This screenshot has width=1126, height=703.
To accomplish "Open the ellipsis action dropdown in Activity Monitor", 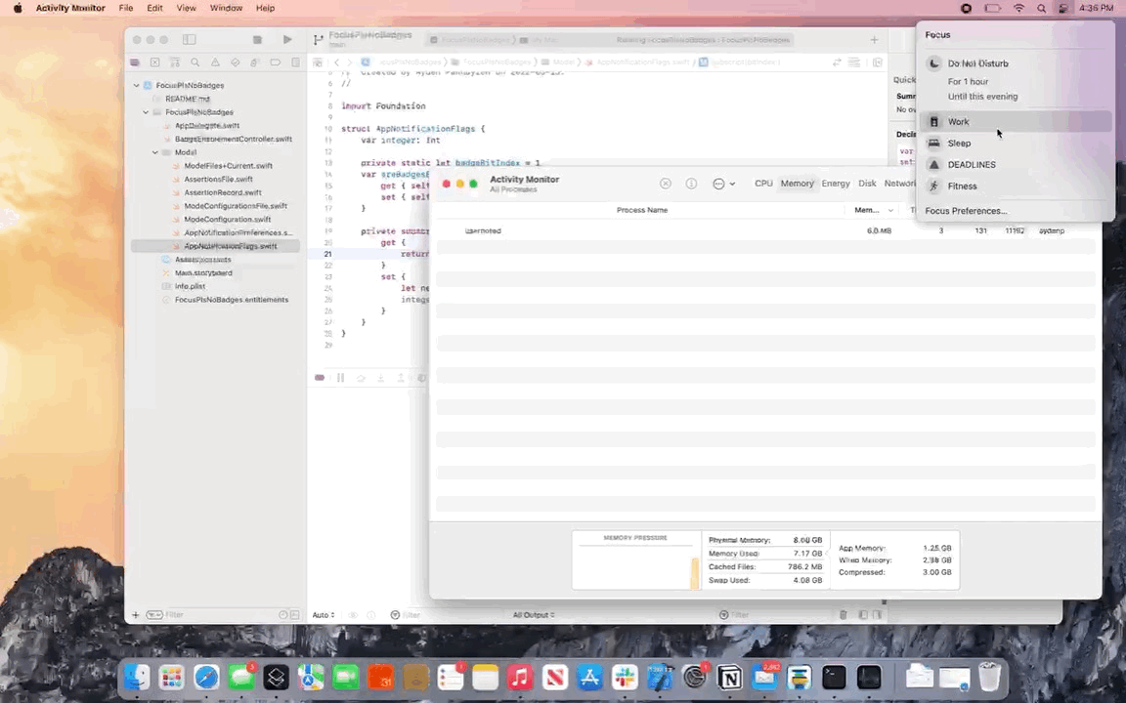I will click(x=723, y=184).
